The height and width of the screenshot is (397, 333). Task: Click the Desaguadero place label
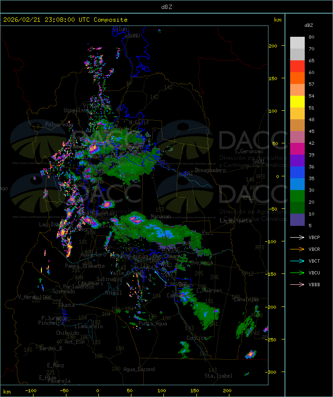pyautogui.click(x=210, y=170)
